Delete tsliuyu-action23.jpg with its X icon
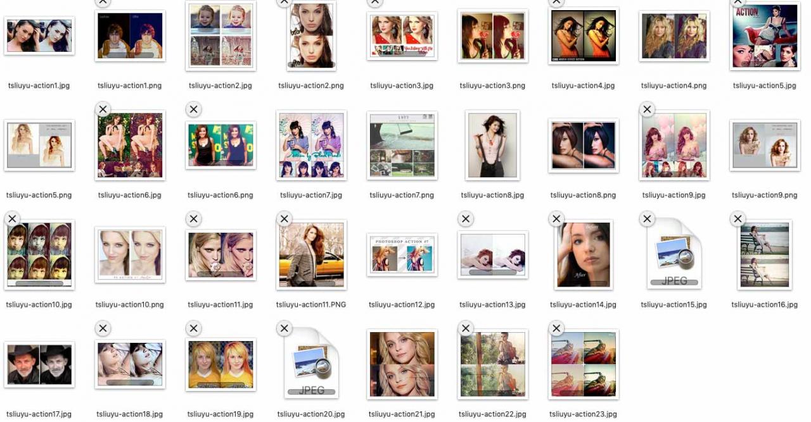 tap(556, 328)
